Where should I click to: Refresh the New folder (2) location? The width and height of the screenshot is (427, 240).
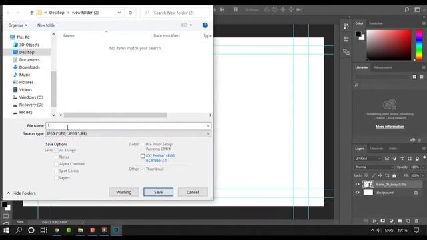pos(131,13)
